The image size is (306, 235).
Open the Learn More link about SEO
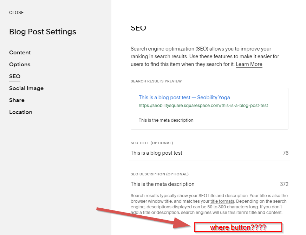coord(249,64)
